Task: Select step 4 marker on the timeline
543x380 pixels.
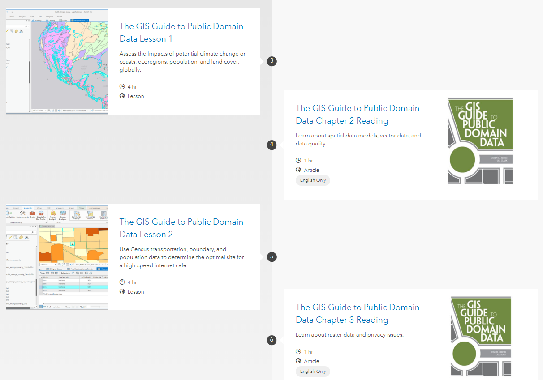Action: [x=271, y=145]
